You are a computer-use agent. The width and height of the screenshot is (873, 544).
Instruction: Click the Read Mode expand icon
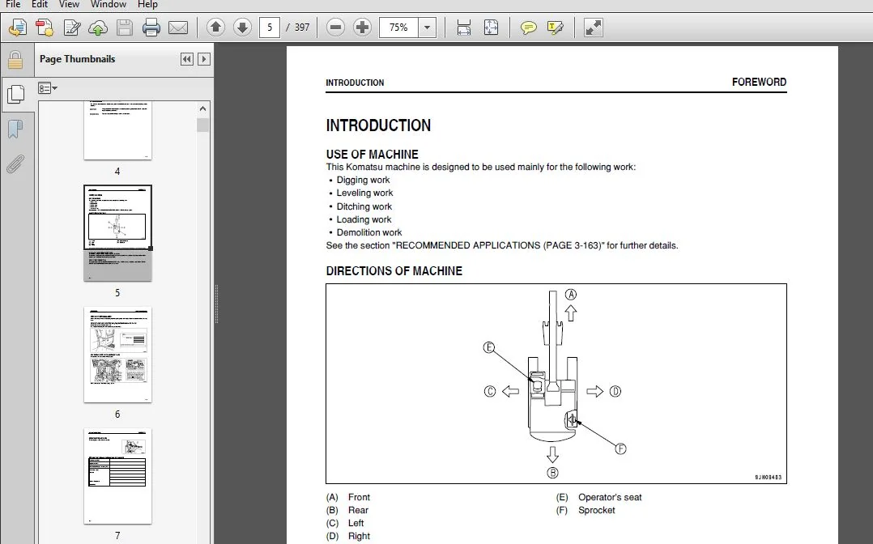[593, 28]
